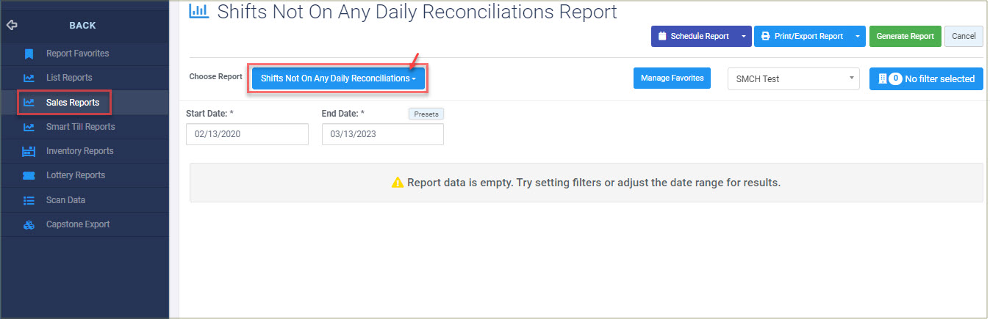Image resolution: width=990 pixels, height=319 pixels.
Task: Expand the Schedule Report dropdown arrow
Action: (x=743, y=36)
